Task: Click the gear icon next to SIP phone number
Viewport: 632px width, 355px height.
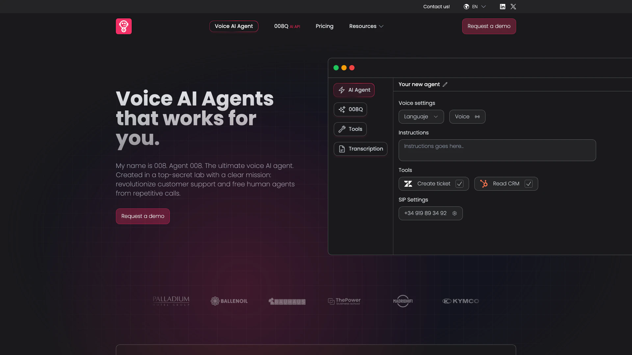Action: tap(455, 213)
